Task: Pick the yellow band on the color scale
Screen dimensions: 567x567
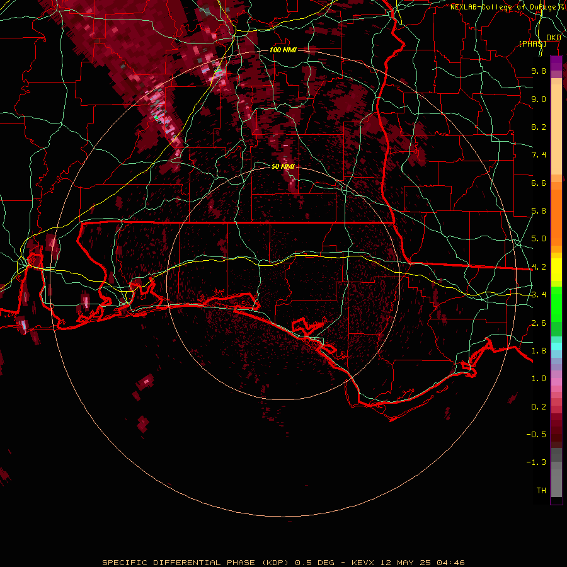Action: (x=556, y=270)
